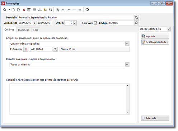The image size is (178, 131).
Task: Open the 'Uma referência específica' dropdown
Action: (x=127, y=44)
